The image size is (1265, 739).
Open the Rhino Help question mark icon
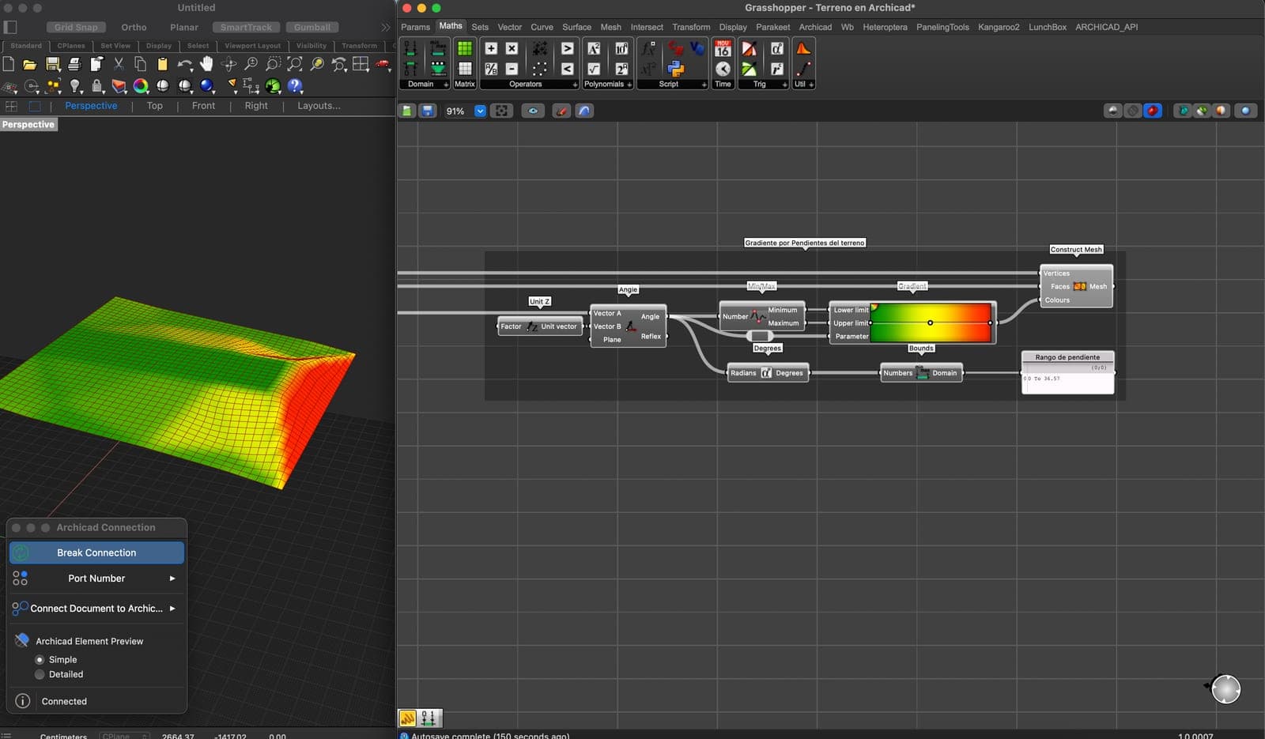point(295,85)
